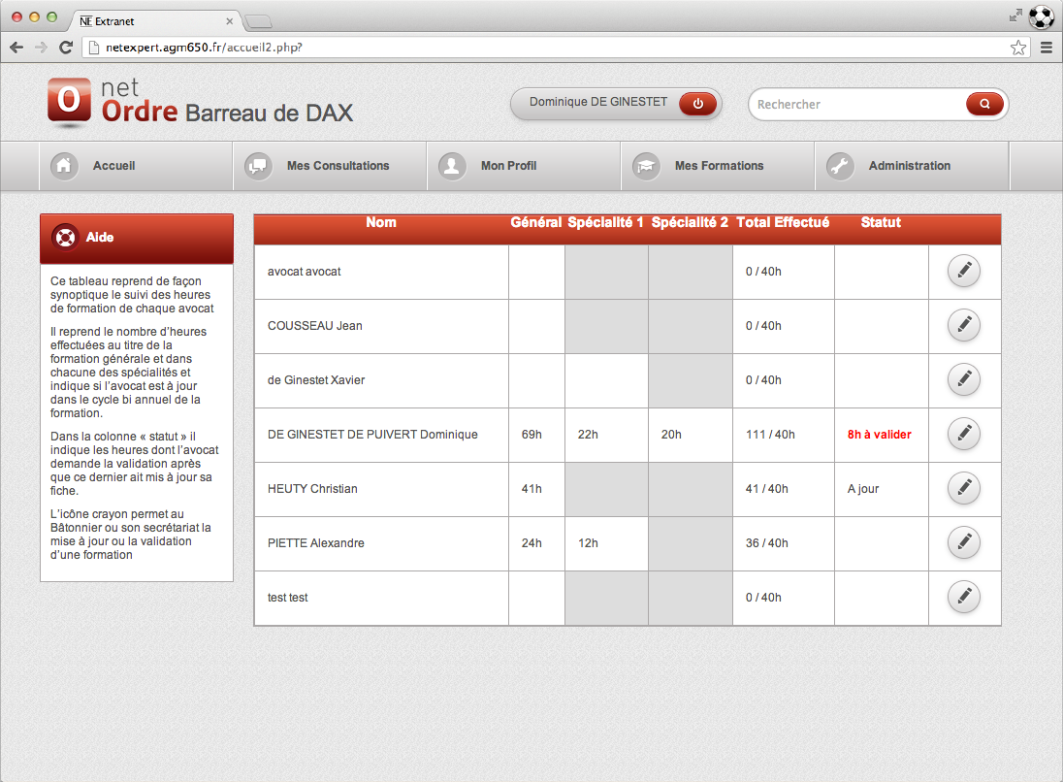Screen dimensions: 1063x782
Task: Edit the COUSSEAU Jean row via pencil
Action: [963, 326]
